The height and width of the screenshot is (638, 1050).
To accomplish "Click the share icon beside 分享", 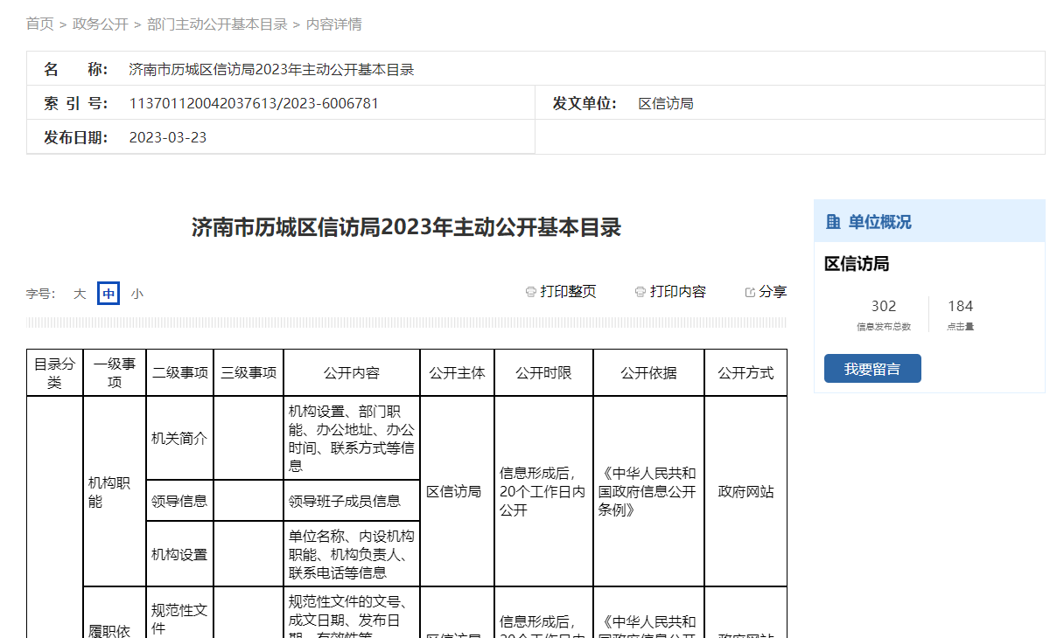I will [x=750, y=292].
